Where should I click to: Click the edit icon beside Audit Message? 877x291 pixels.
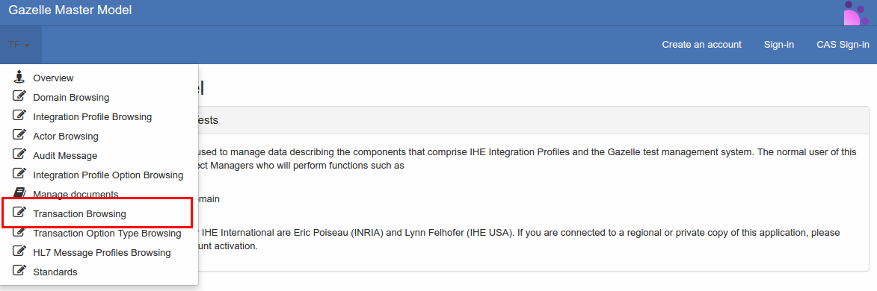[x=19, y=154]
